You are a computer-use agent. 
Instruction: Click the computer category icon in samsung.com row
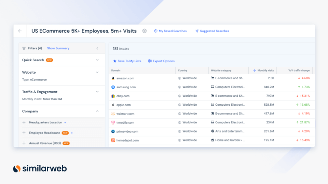[x=213, y=87]
